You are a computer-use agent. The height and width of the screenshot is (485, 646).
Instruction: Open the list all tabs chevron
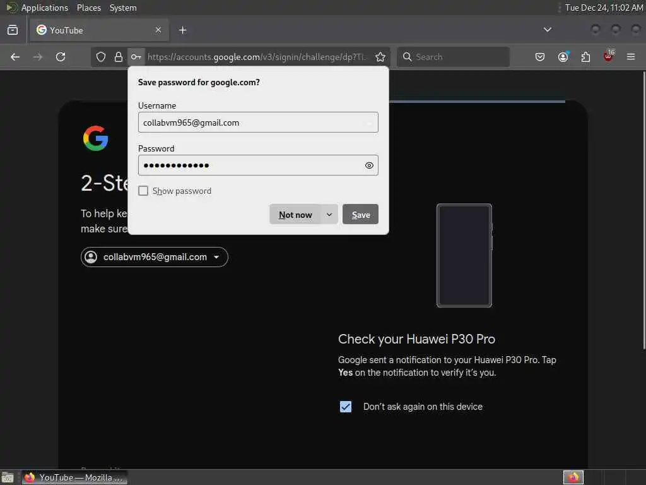point(547,30)
